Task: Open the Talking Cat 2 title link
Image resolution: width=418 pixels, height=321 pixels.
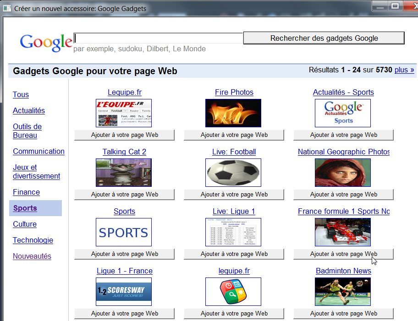Action: 124,152
